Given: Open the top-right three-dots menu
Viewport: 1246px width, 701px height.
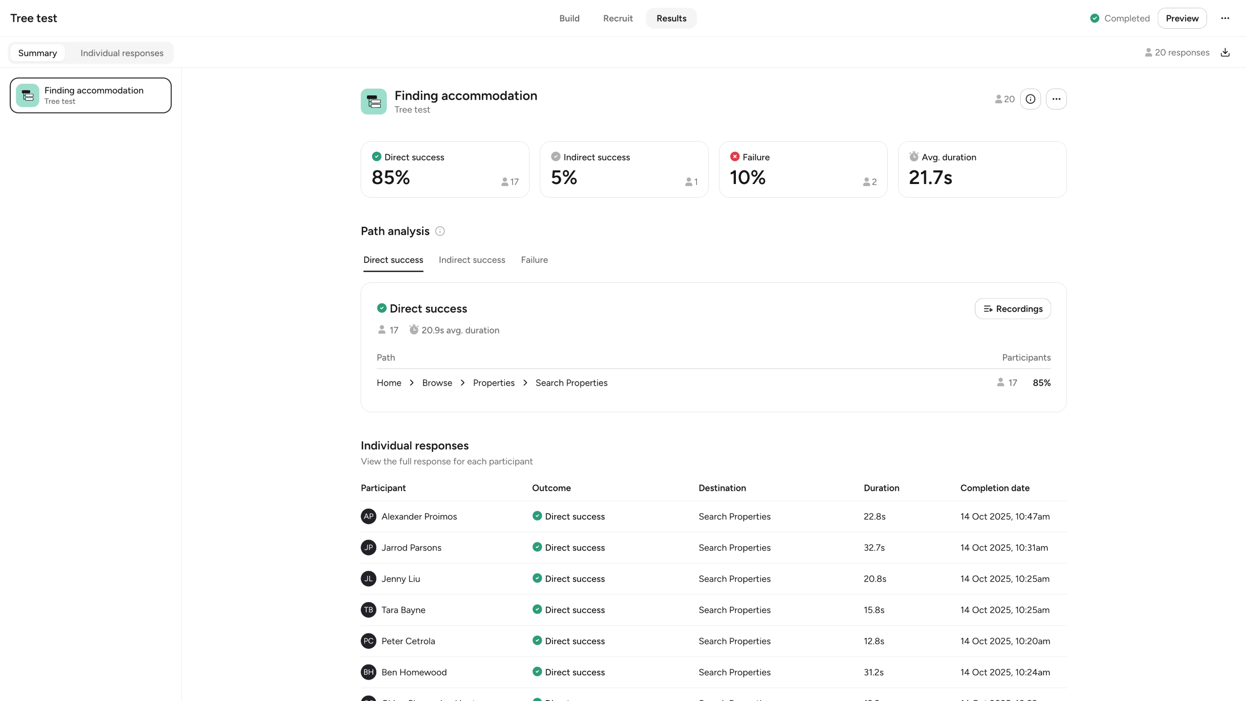Looking at the screenshot, I should pyautogui.click(x=1225, y=18).
